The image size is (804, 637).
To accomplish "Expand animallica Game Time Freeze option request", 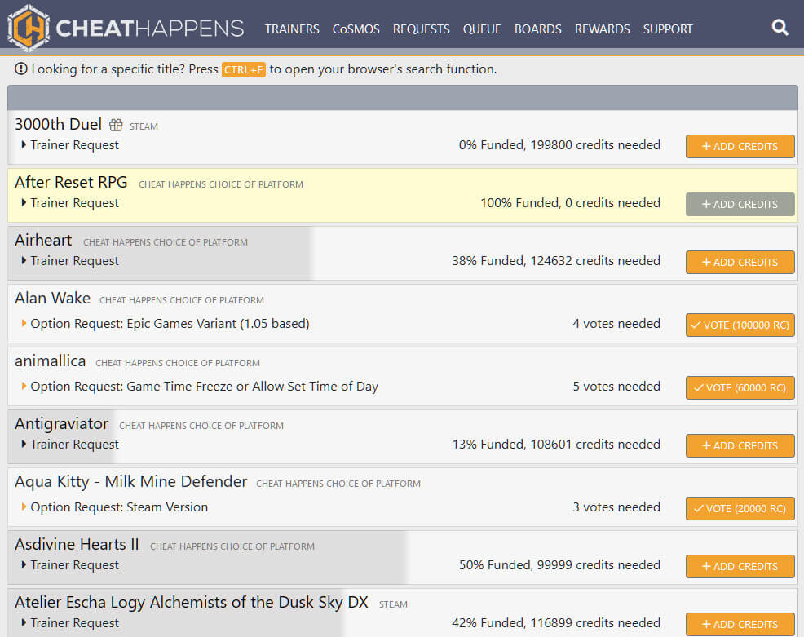I will coord(200,387).
